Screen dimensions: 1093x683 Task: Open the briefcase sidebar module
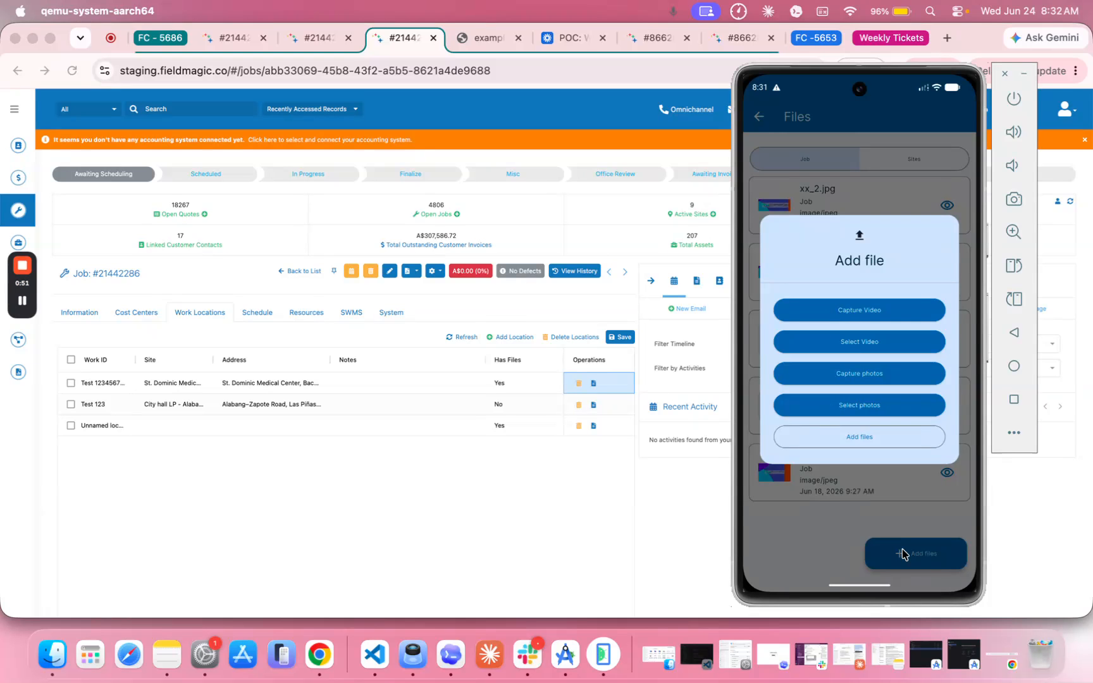(18, 242)
